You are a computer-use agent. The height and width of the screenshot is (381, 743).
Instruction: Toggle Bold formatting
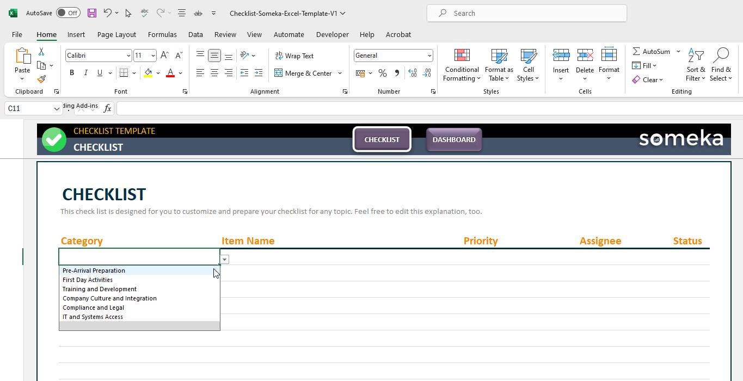tap(72, 73)
